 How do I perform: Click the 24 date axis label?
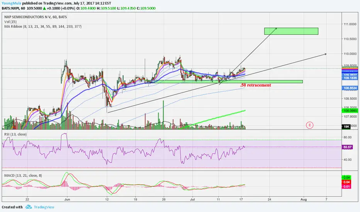point(269,199)
